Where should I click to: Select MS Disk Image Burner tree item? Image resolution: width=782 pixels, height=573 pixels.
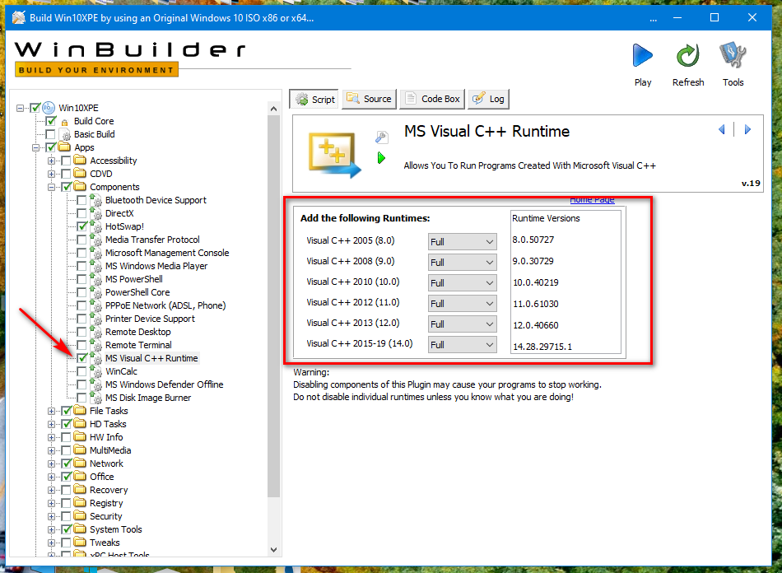click(147, 398)
